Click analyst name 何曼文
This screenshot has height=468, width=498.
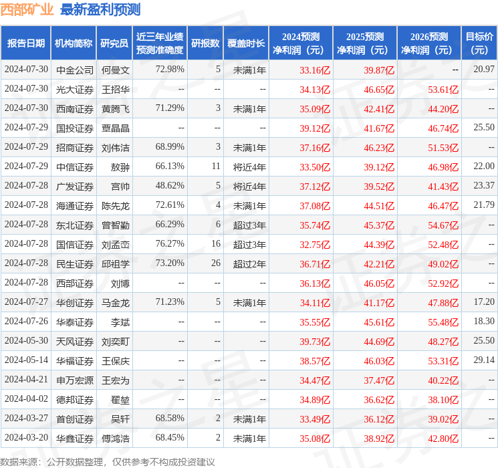tap(116, 70)
